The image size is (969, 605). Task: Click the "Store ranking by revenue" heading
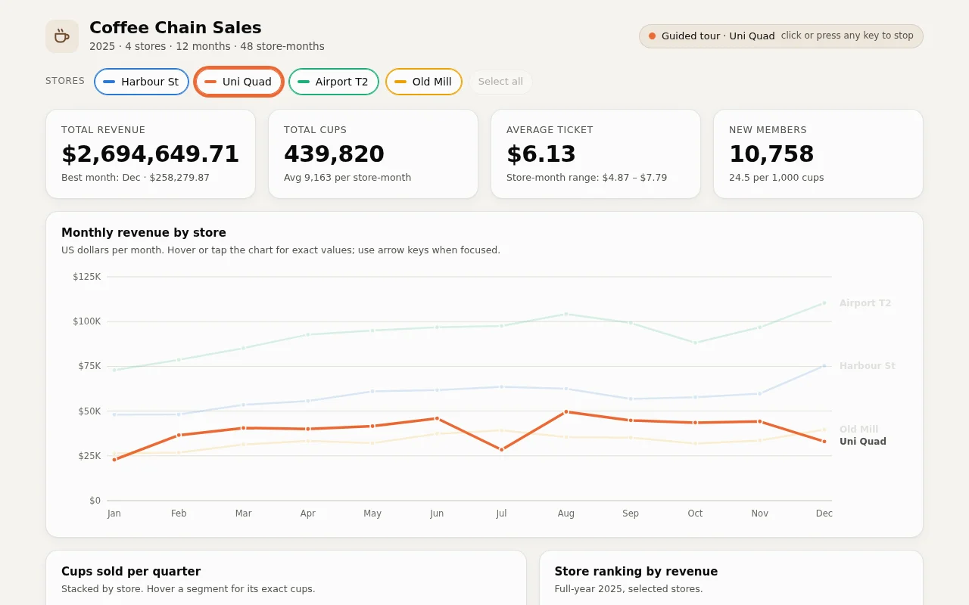636,572
